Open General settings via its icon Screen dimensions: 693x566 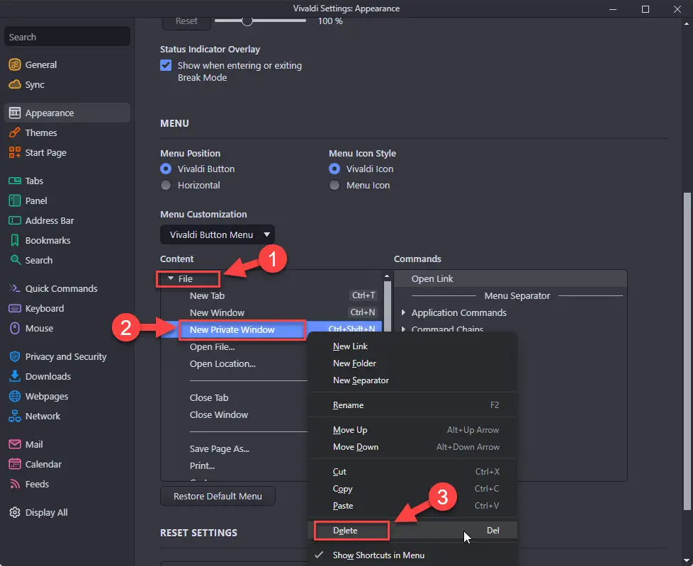[15, 64]
